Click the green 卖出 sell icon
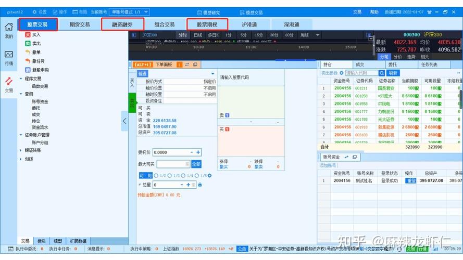 28,43
